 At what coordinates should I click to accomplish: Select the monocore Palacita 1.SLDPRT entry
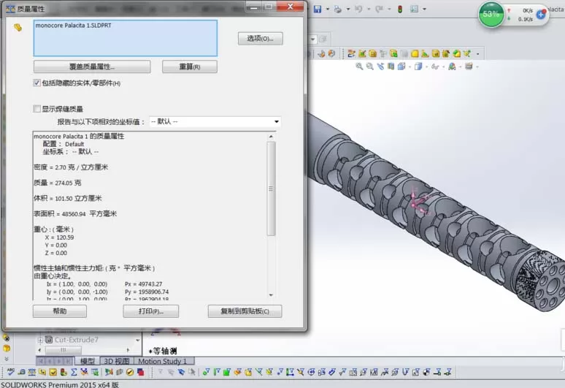click(73, 26)
